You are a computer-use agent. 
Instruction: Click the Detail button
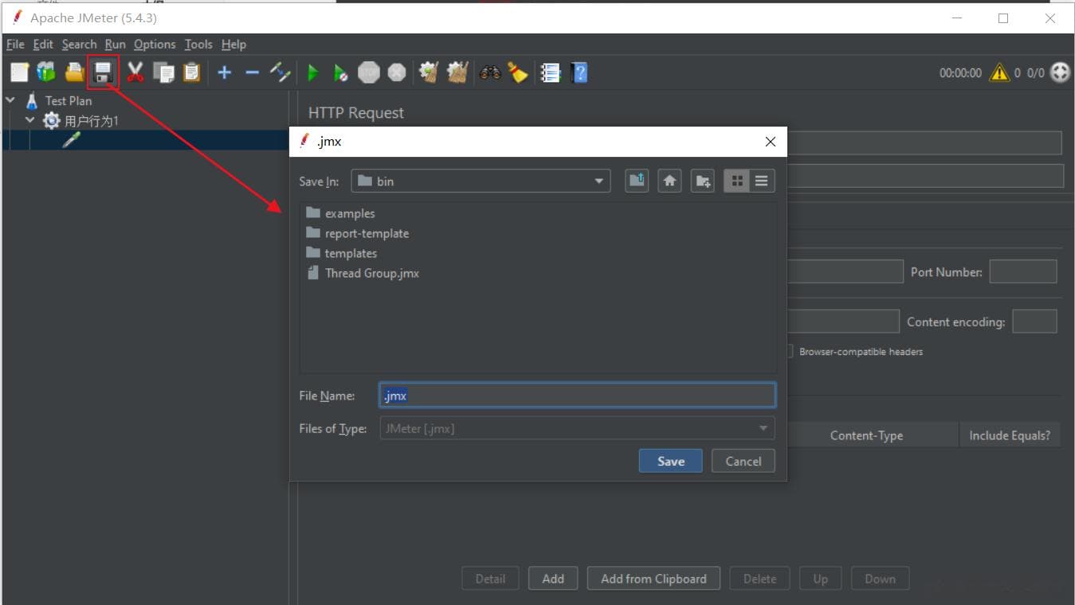point(490,579)
